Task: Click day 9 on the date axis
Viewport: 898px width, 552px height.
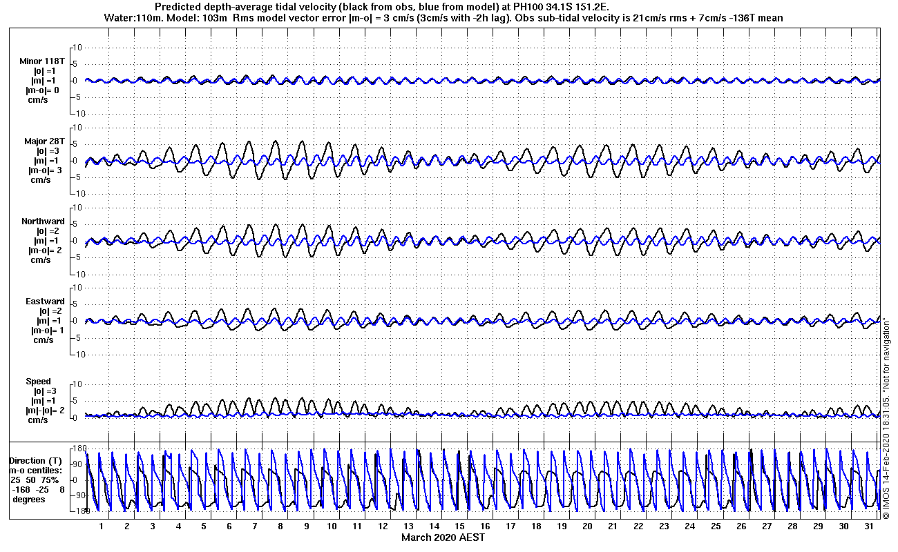Action: pyautogui.click(x=305, y=526)
